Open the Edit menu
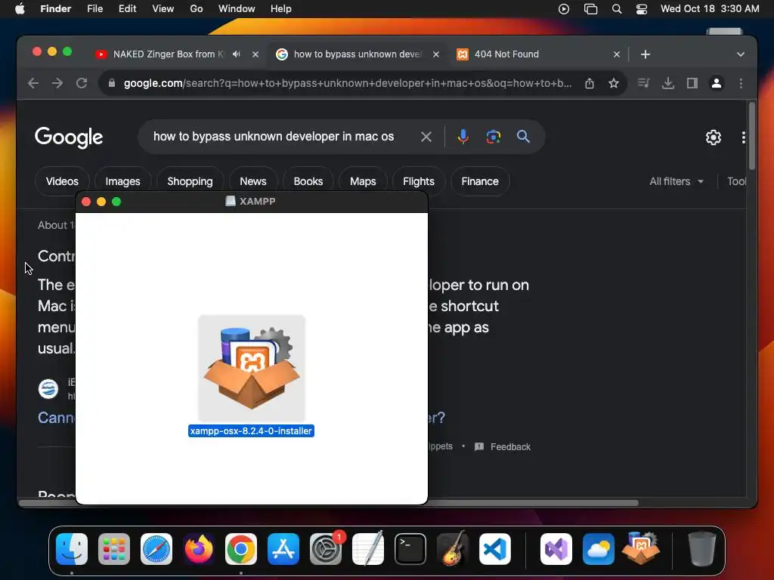Viewport: 774px width, 580px height. point(127,9)
